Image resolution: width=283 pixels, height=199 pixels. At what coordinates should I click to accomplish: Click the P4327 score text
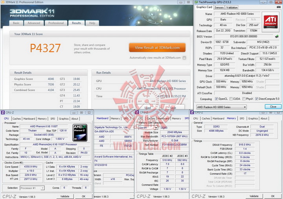tap(45, 48)
